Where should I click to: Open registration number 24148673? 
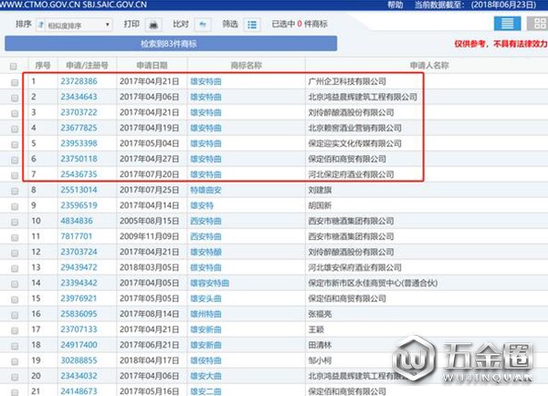pyautogui.click(x=79, y=391)
